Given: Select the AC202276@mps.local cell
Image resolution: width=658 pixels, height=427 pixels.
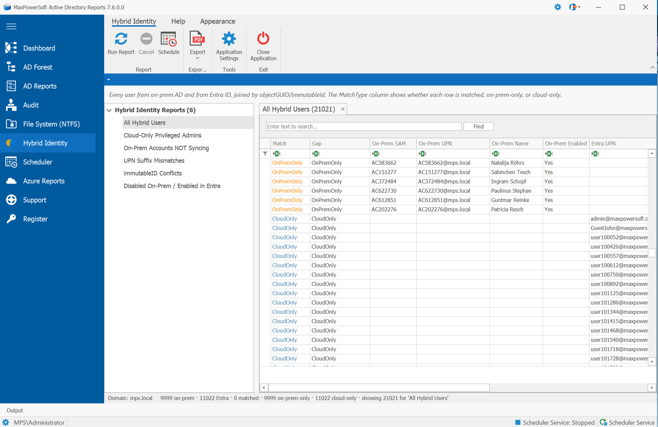Looking at the screenshot, I should 453,209.
